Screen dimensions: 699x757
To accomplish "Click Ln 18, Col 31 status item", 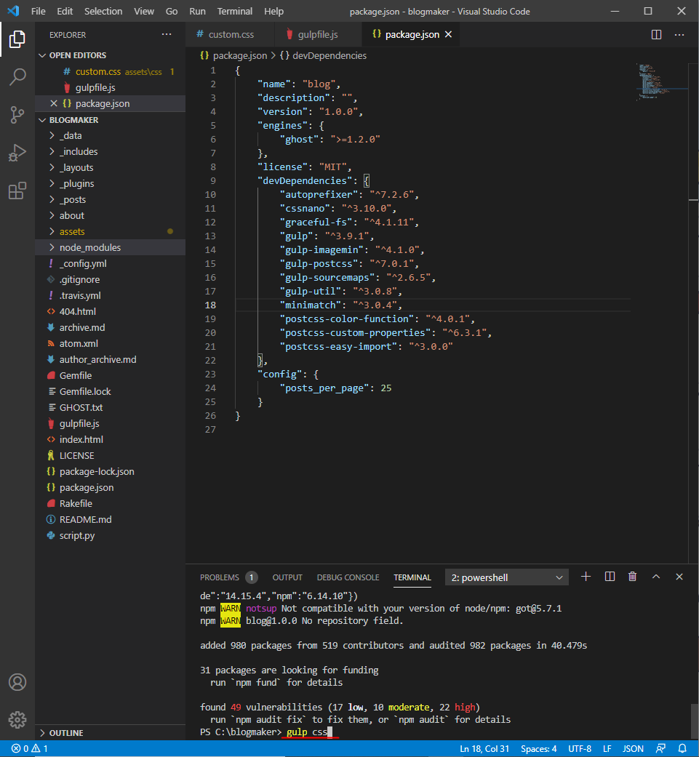I will (484, 748).
